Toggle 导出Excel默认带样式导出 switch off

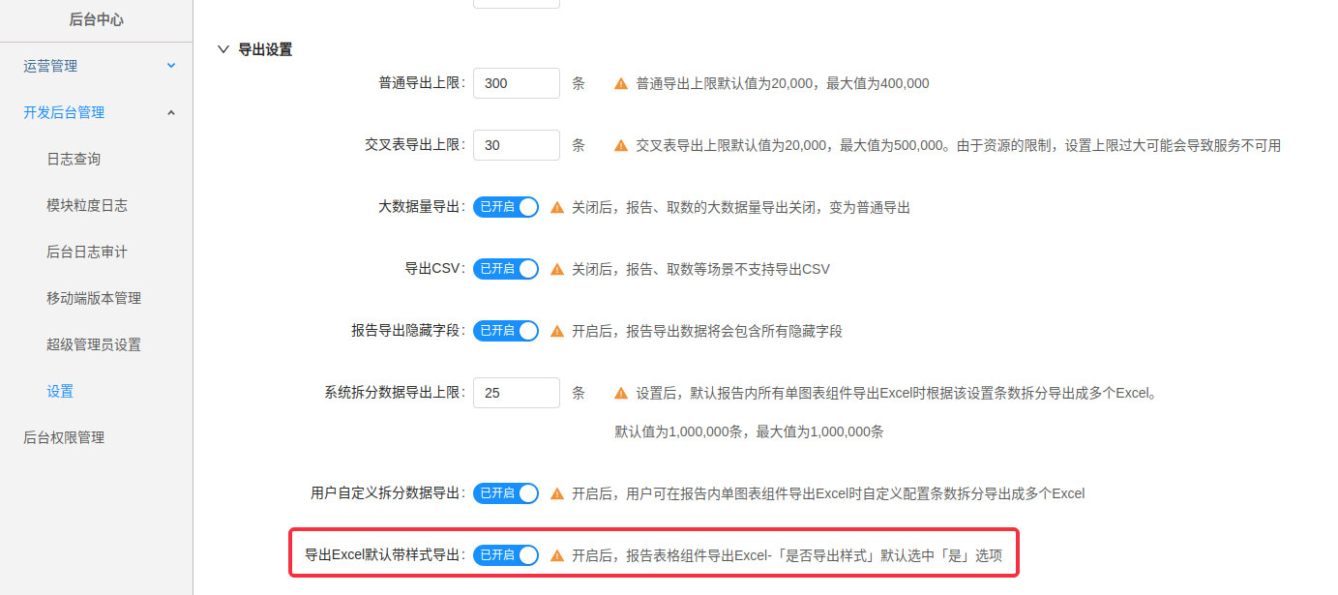tap(506, 555)
